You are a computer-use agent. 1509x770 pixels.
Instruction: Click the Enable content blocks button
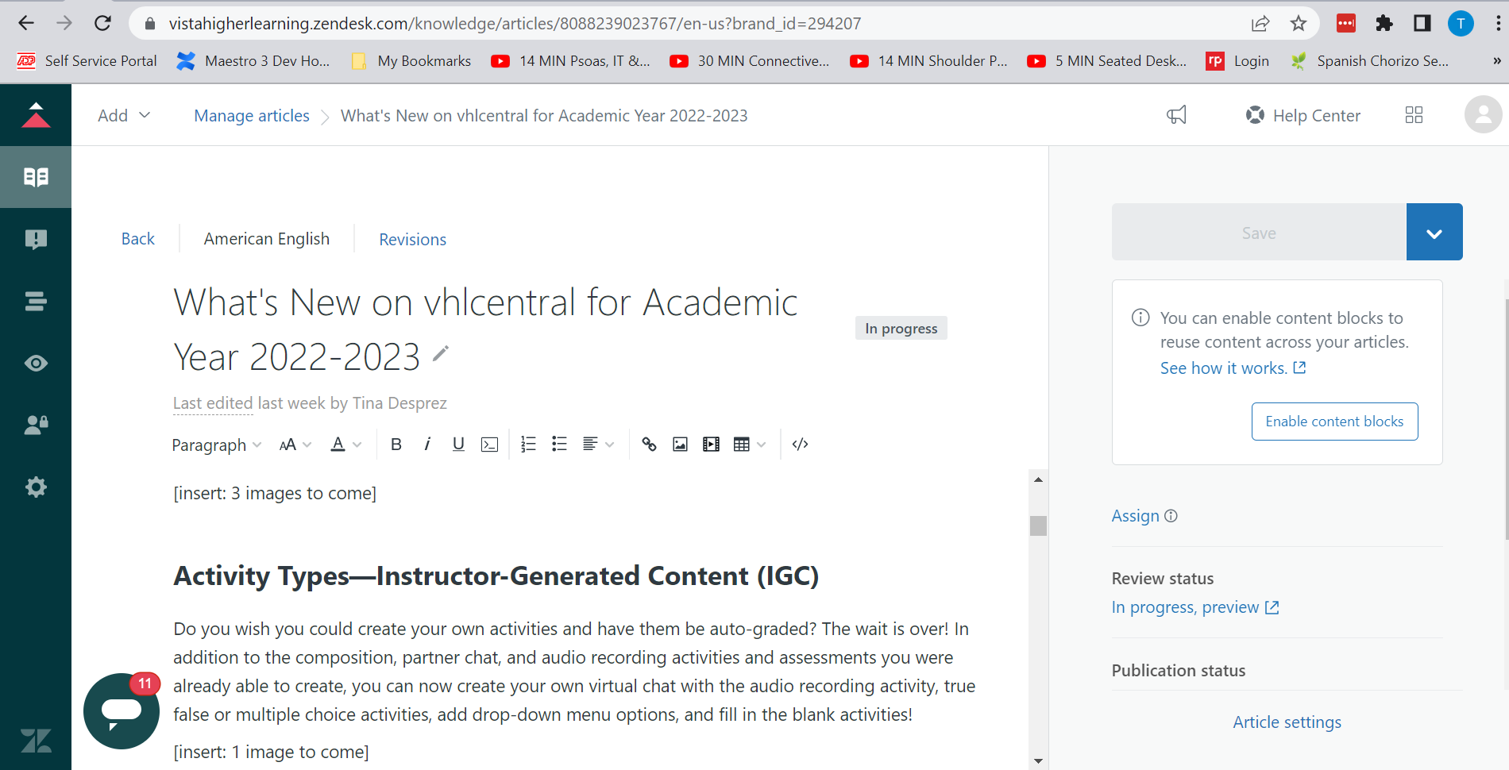pyautogui.click(x=1334, y=422)
